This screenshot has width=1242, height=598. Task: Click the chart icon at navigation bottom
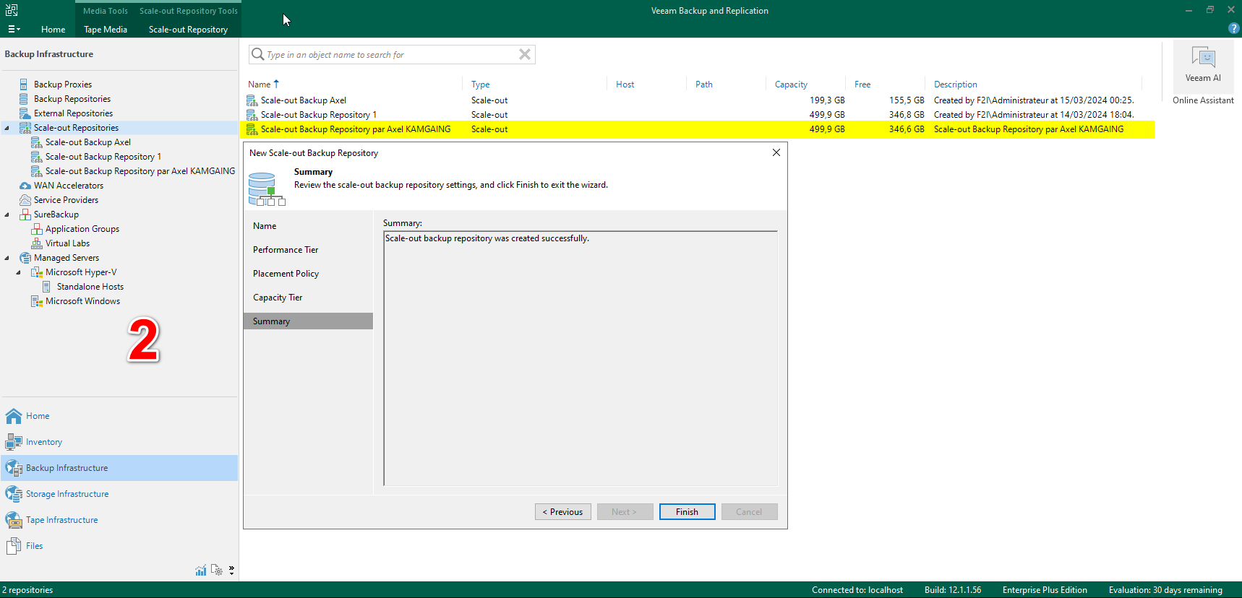pos(201,571)
